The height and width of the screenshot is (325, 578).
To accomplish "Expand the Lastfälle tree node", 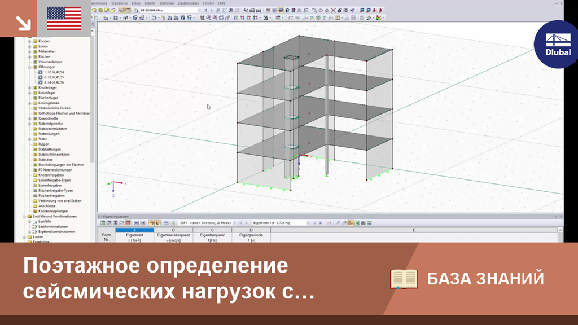I will [x=30, y=221].
